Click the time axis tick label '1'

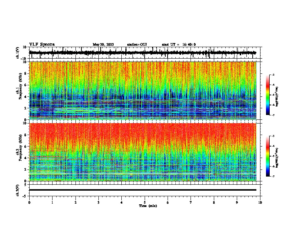click(52, 203)
